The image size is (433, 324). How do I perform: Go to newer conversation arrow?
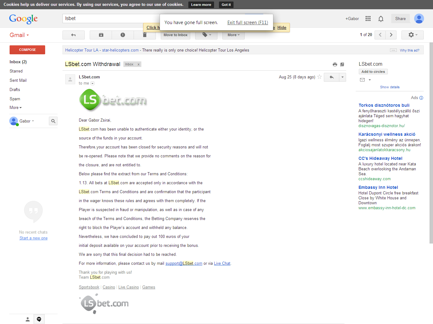pyautogui.click(x=380, y=35)
